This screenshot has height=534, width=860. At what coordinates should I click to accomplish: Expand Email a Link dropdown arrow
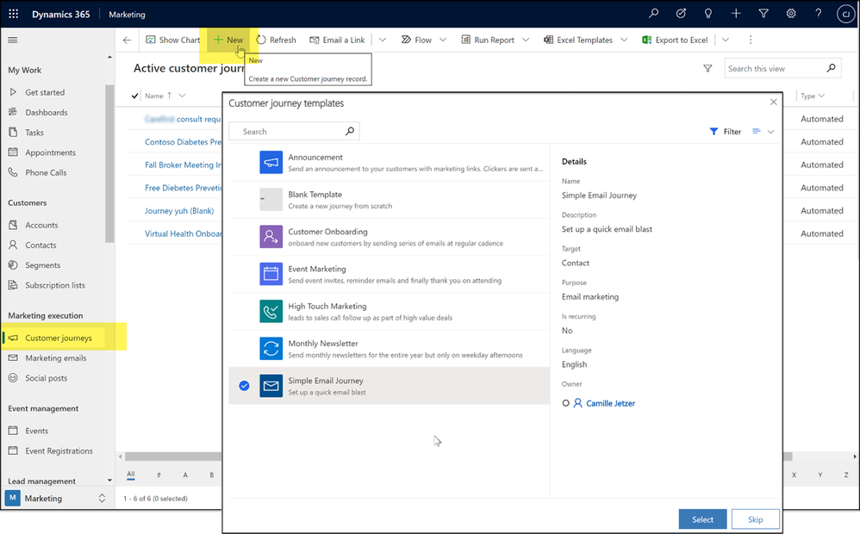[383, 40]
